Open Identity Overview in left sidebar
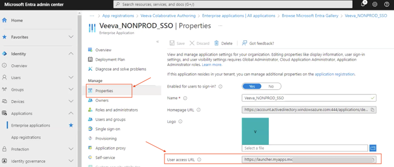Image resolution: width=394 pixels, height=167 pixels. click(x=19, y=66)
